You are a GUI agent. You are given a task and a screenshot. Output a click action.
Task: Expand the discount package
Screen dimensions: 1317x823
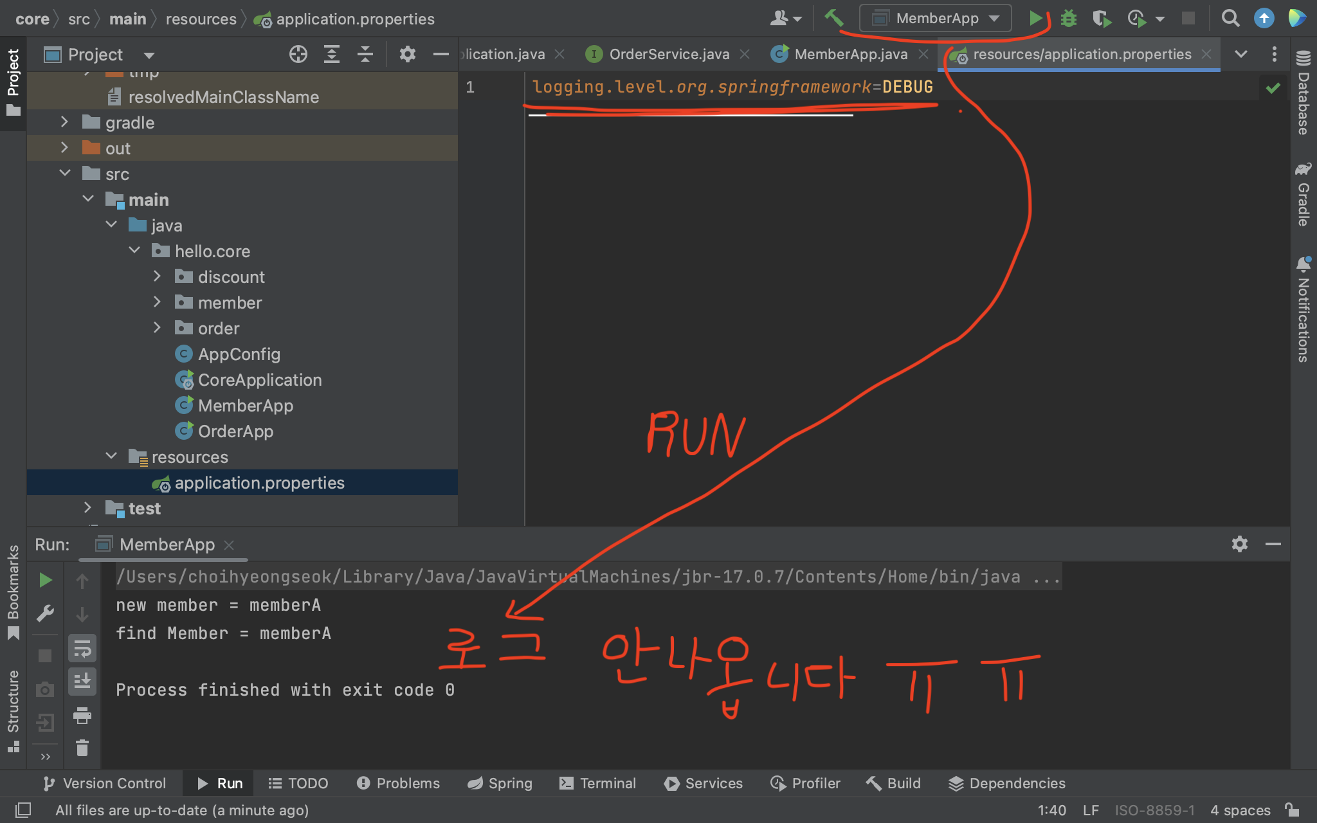pos(157,276)
